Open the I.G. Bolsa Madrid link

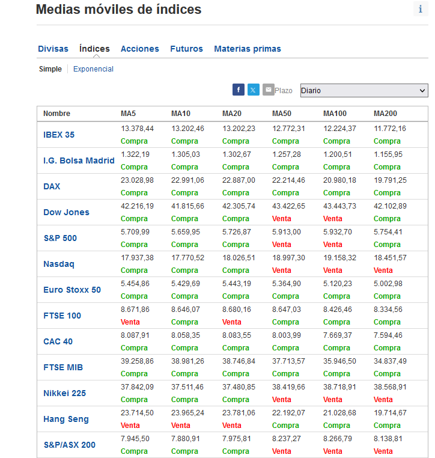(79, 160)
